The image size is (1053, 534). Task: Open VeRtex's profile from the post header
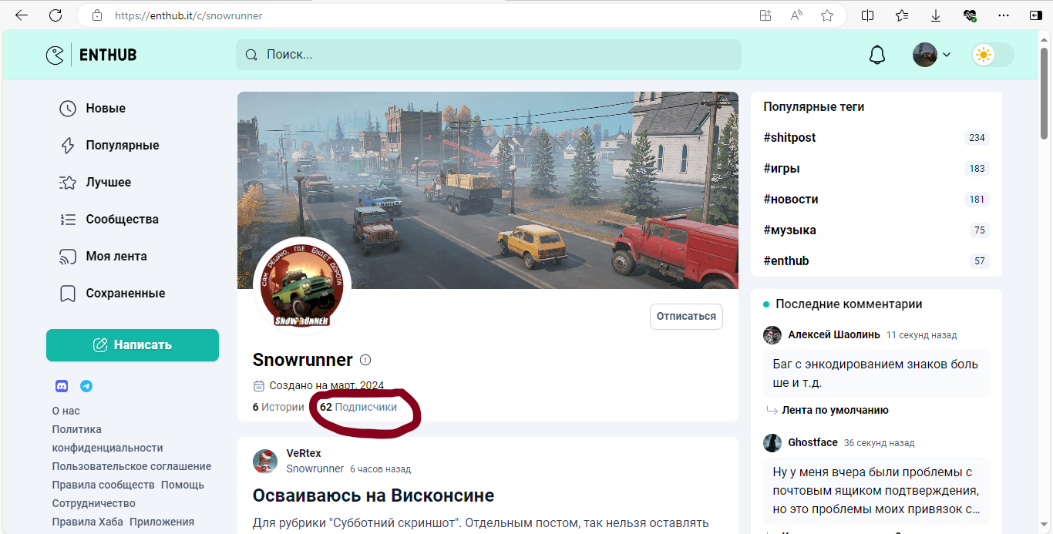click(x=304, y=453)
